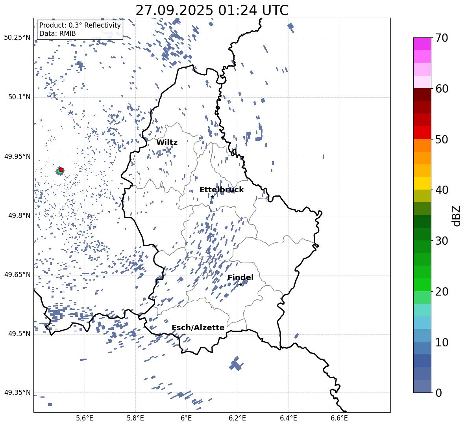Click the large echo blob south of Luxembourg
The image size is (466, 426).
click(x=236, y=363)
